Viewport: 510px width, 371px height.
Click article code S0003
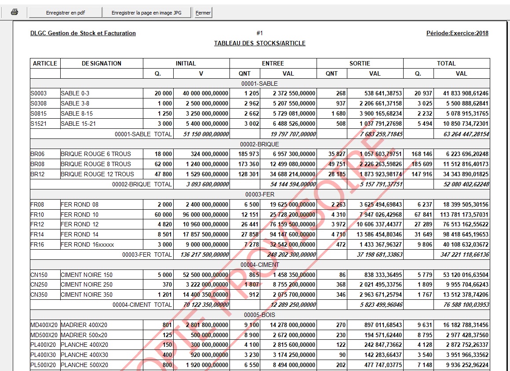click(x=39, y=93)
